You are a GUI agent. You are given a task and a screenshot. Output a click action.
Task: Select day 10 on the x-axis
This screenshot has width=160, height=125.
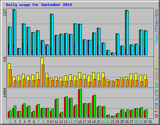pos(52,122)
